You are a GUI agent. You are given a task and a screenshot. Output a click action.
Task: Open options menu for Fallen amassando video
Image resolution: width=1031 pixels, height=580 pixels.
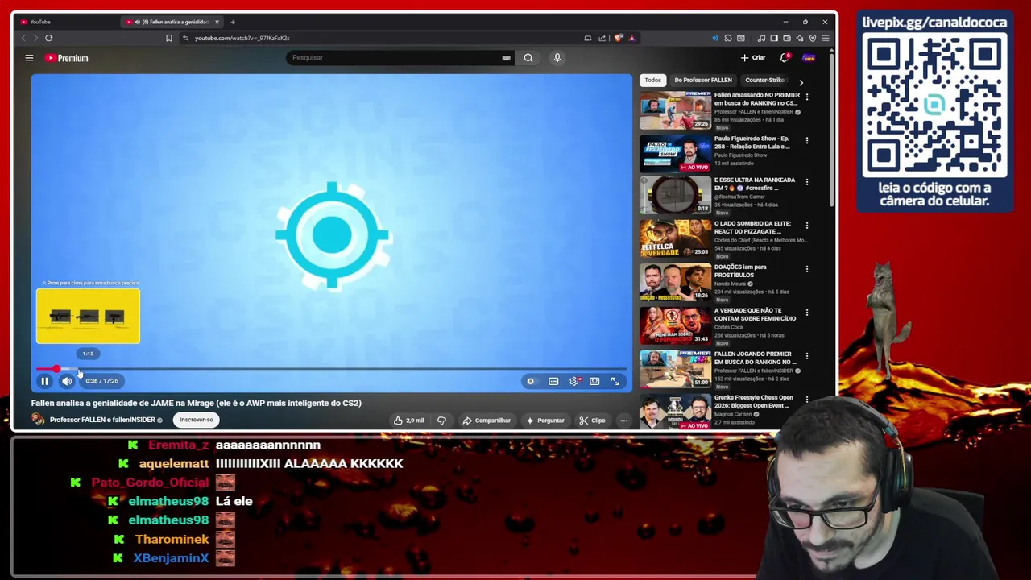807,97
